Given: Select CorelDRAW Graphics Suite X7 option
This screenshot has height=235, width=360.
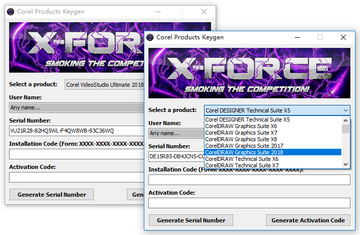Looking at the screenshot, I should point(273,133).
